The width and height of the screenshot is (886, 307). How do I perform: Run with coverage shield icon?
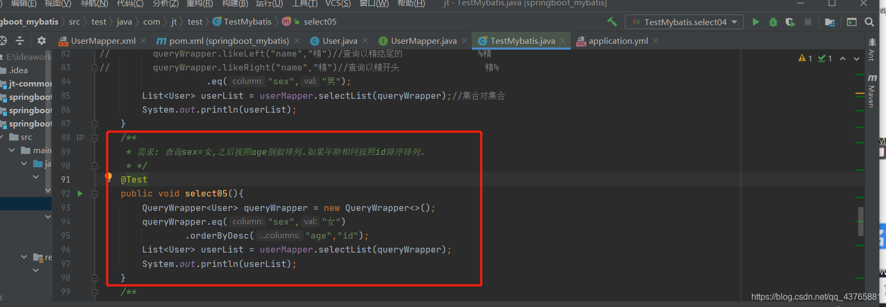click(790, 22)
